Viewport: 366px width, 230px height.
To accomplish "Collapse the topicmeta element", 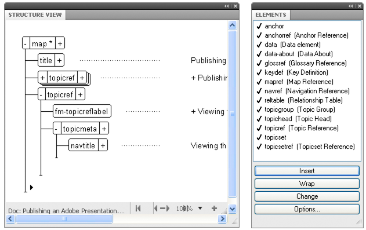I will [57, 129].
